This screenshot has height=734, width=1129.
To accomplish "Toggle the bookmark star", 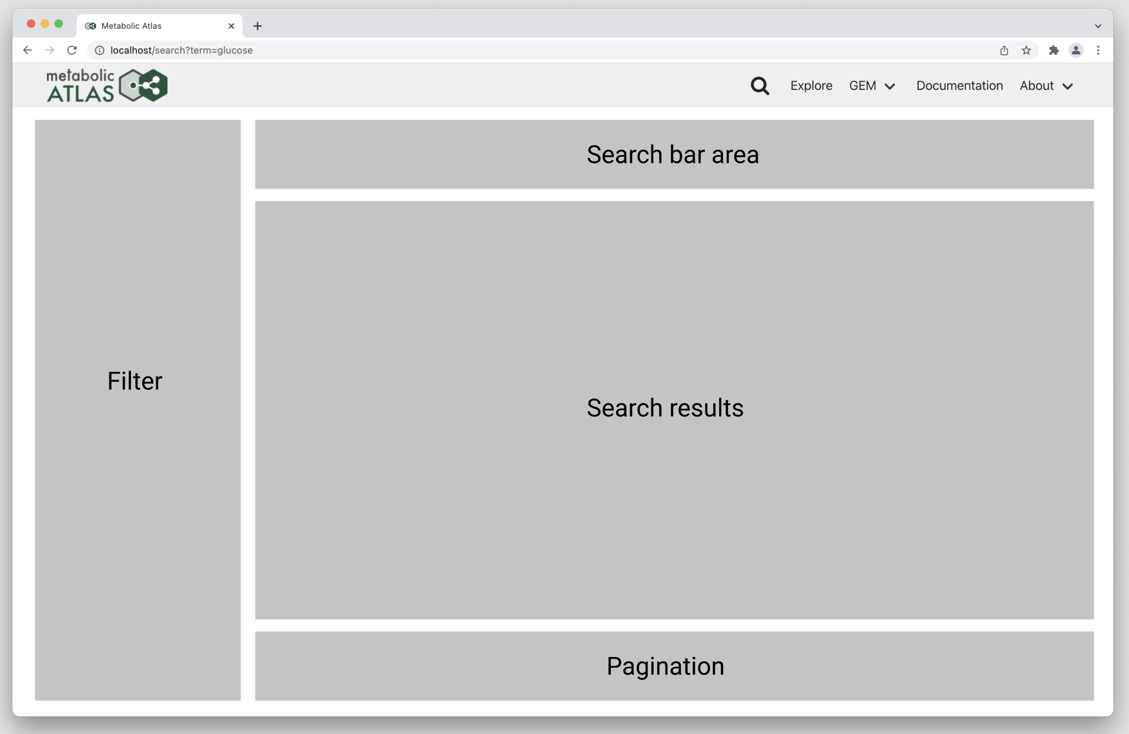I will [x=1026, y=50].
